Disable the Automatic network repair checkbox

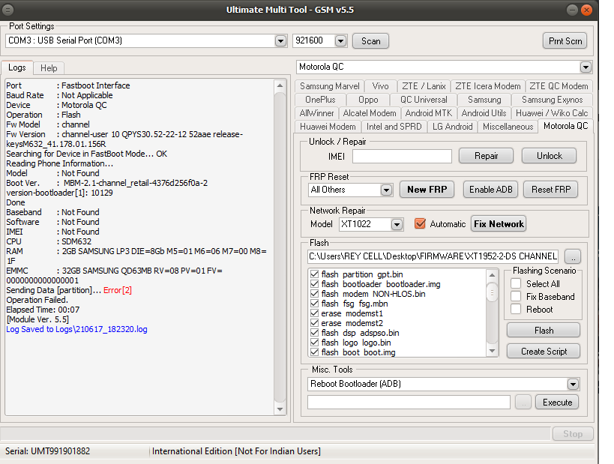[x=420, y=223]
